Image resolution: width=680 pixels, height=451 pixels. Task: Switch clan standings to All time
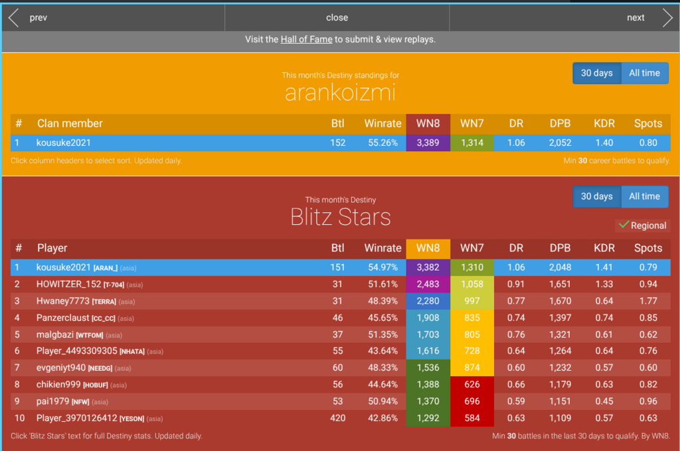(644, 73)
